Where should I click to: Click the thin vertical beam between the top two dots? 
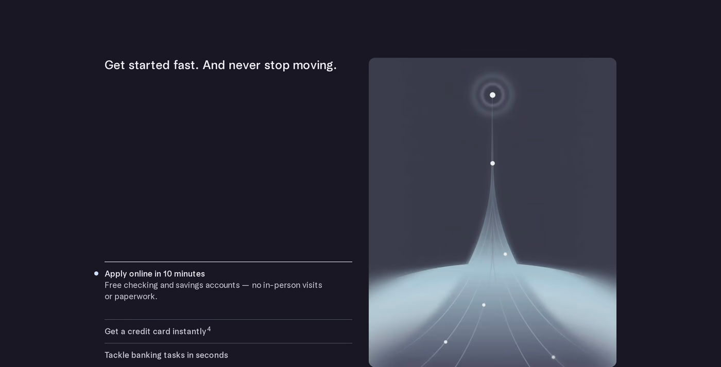point(492,129)
